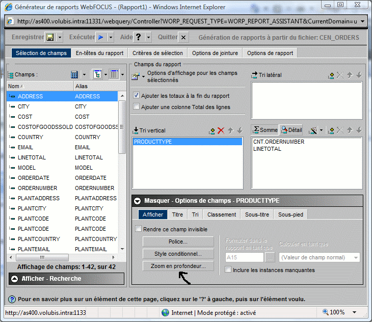Open the status bar zoom level dropdown
372x322 pixels.
point(354,312)
